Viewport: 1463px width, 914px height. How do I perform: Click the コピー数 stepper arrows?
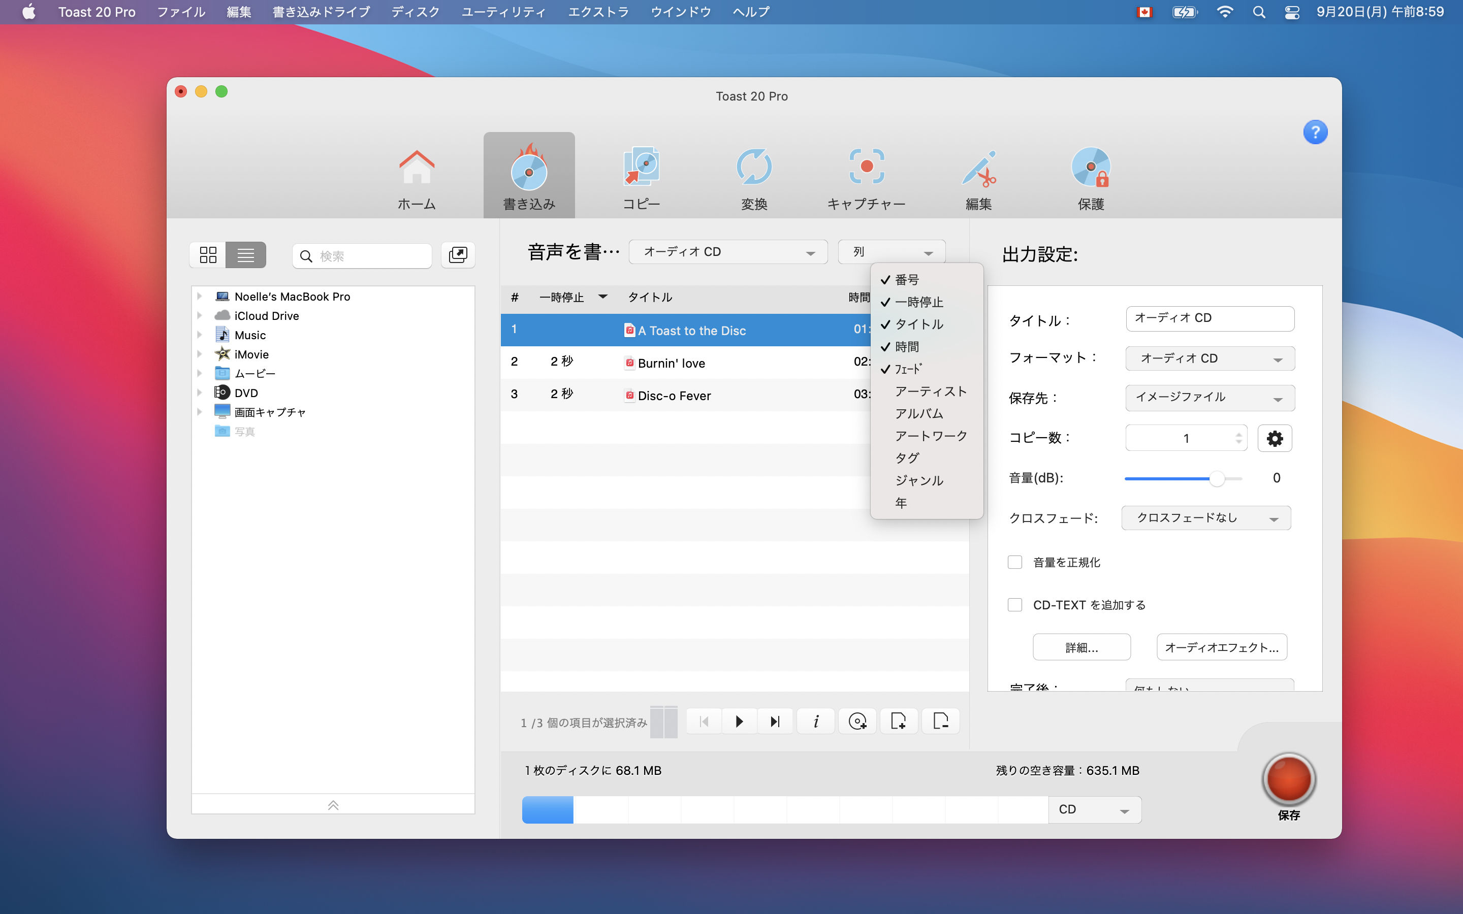(1238, 438)
